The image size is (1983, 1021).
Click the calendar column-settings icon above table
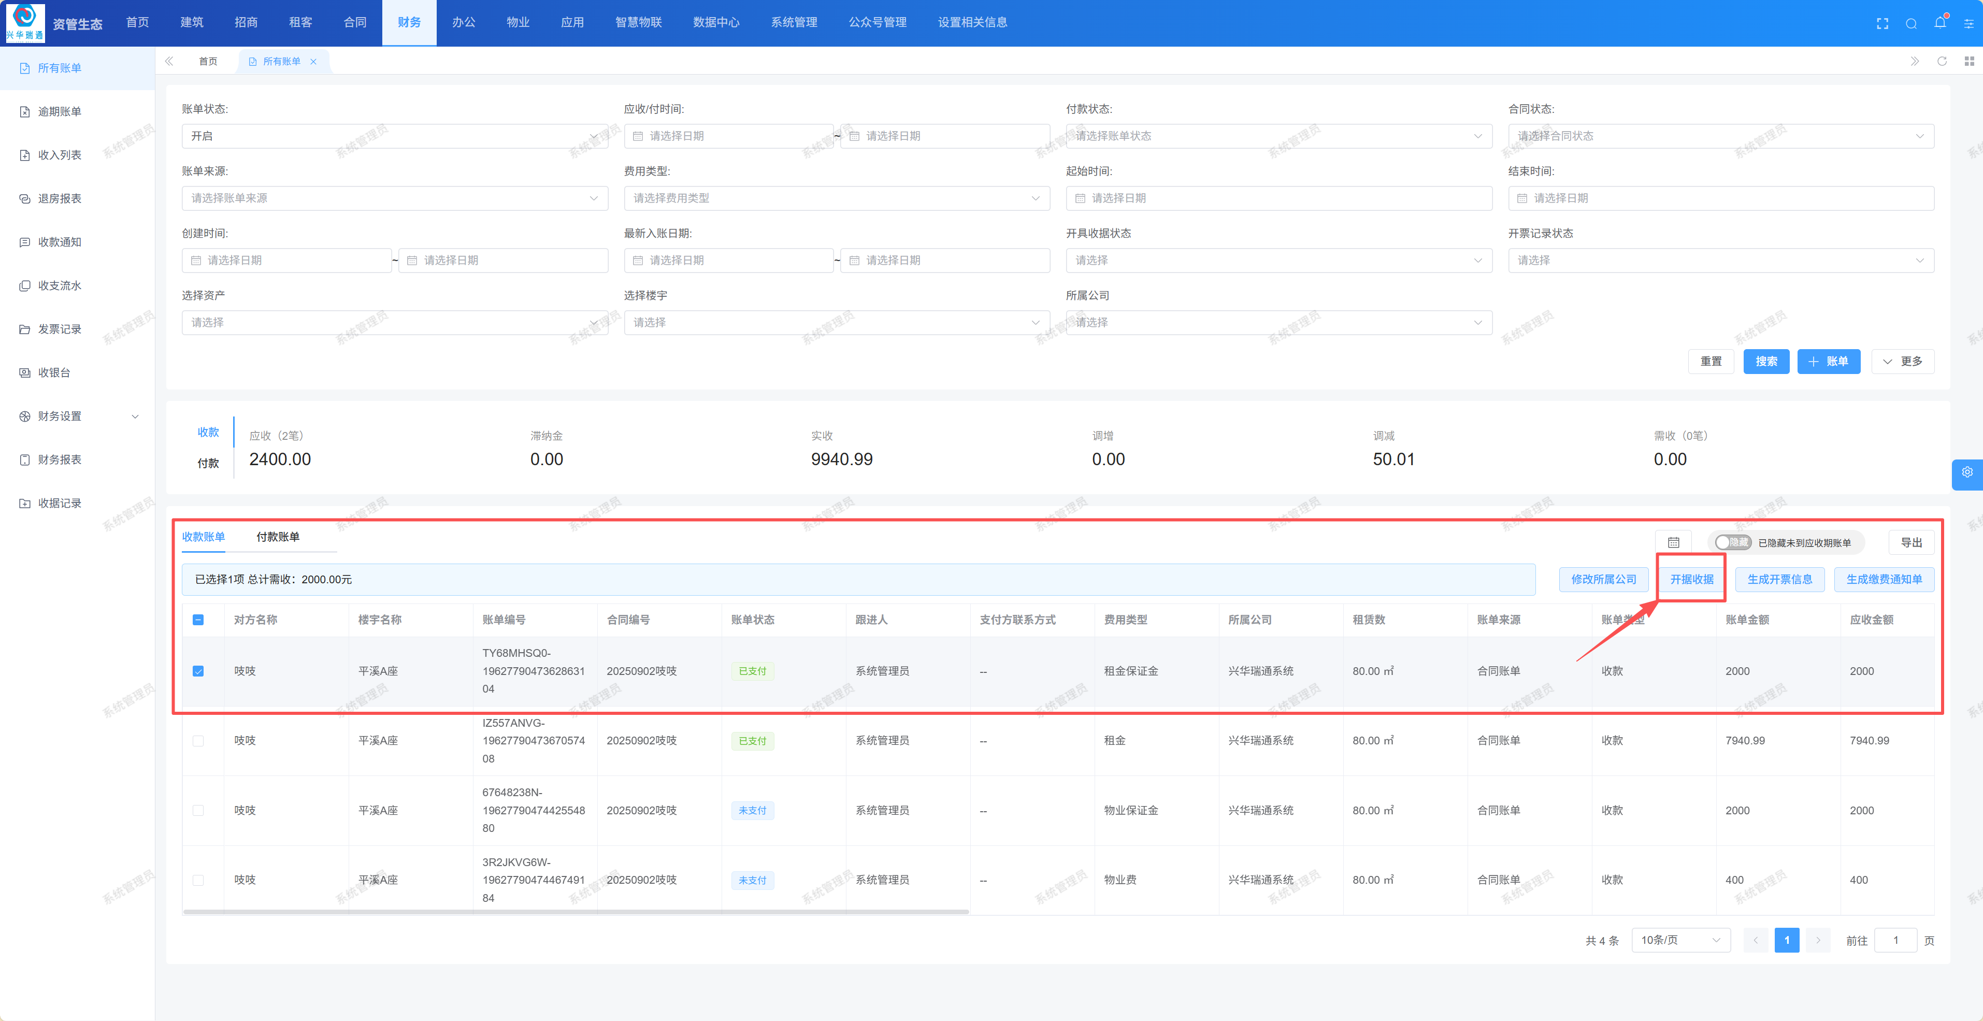click(1674, 543)
